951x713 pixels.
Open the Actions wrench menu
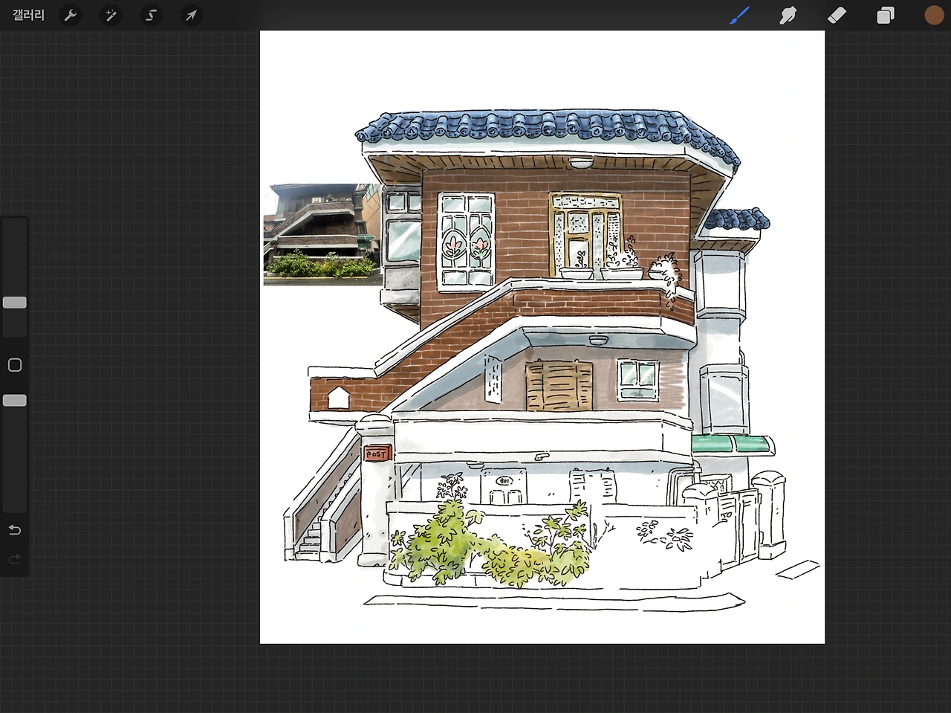point(71,15)
